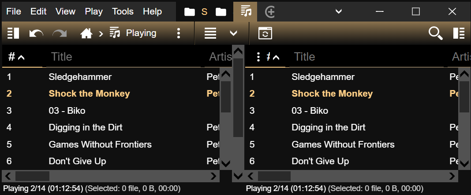Toggle the right side panel icon
471x195 pixels.
[x=459, y=33]
